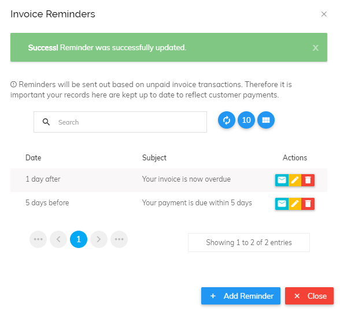The height and width of the screenshot is (312, 340).
Task: Focus the Search input field
Action: pyautogui.click(x=120, y=122)
